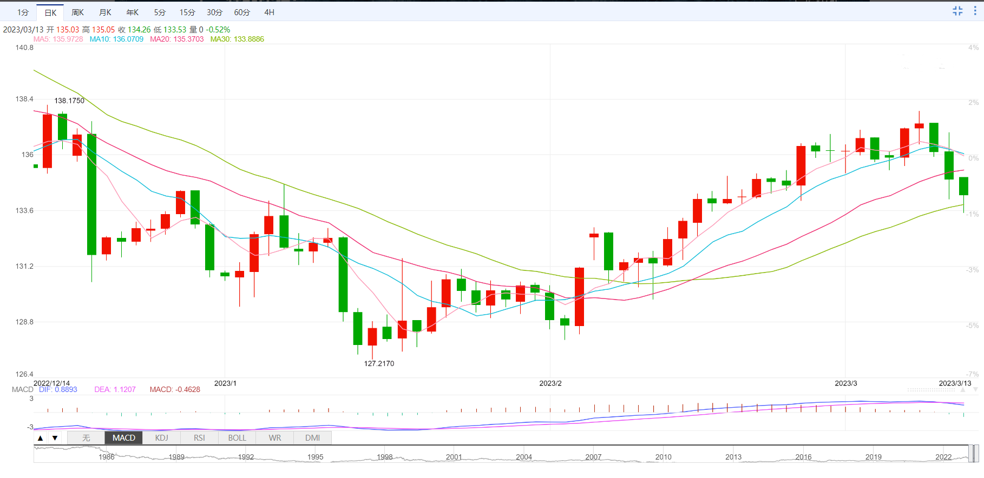This screenshot has width=984, height=478.
Task: Click the black down arrow beside indicator tabs
Action: pos(55,438)
